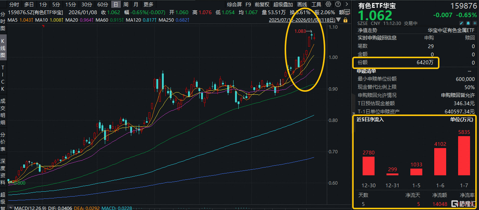Select the 15分 interval
This screenshot has width=479, height=210.
tap(70, 4)
